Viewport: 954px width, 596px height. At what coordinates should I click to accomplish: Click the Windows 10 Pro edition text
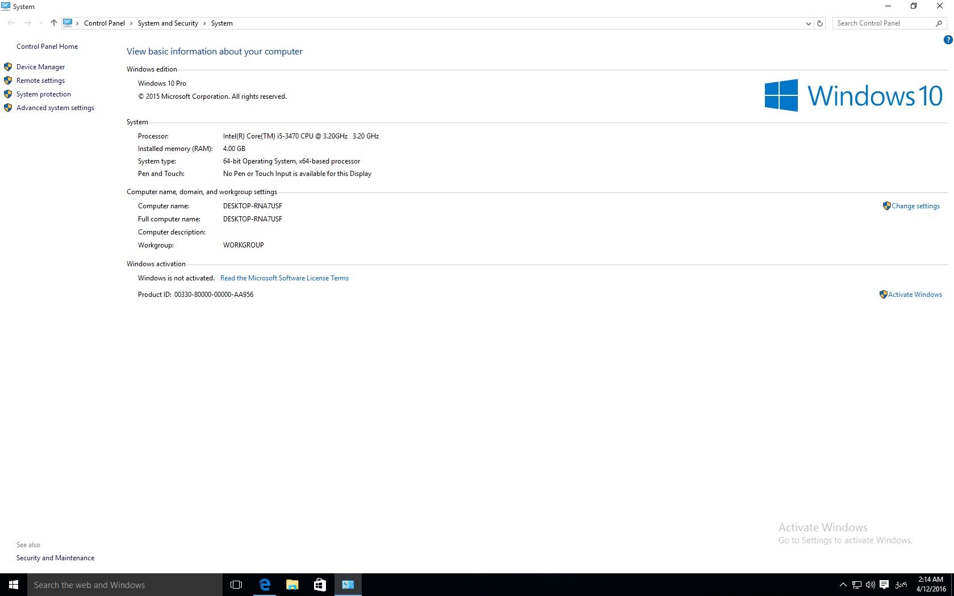(162, 83)
